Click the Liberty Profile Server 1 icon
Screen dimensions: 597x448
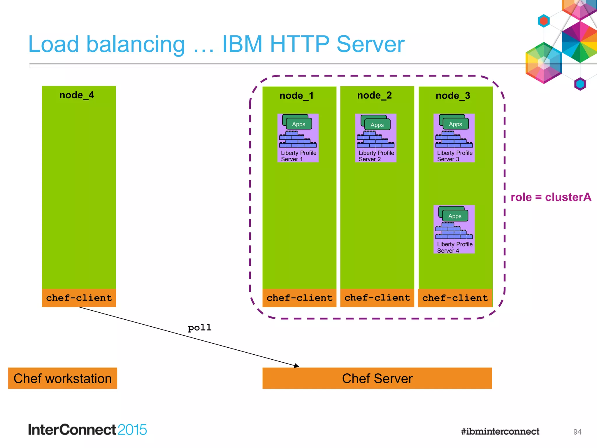click(x=298, y=138)
